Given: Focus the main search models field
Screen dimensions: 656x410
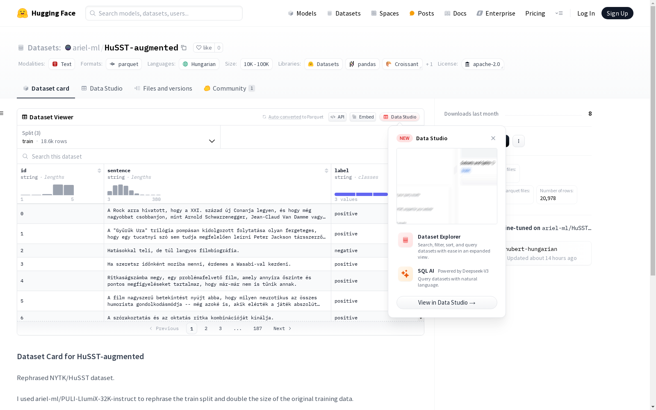Looking at the screenshot, I should point(164,13).
